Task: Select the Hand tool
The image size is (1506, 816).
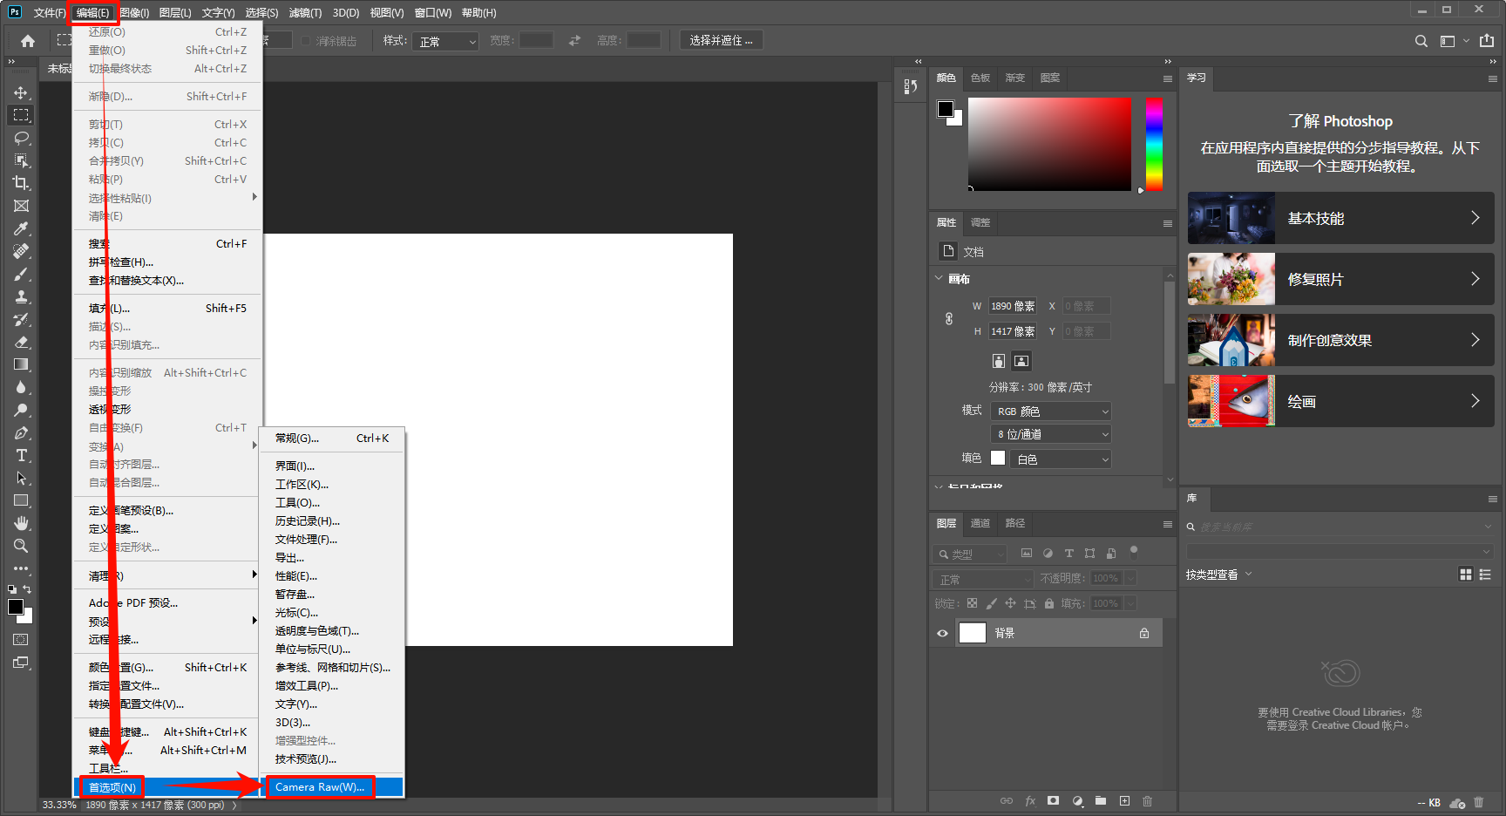Action: click(21, 523)
